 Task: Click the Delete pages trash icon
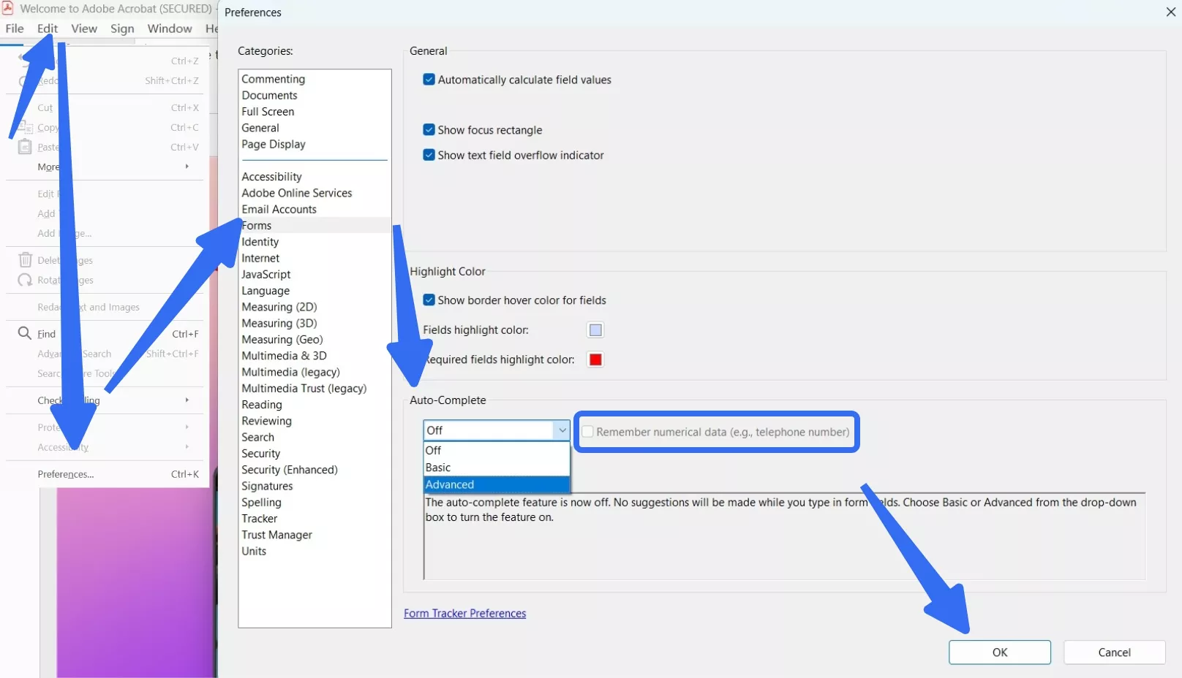point(25,259)
